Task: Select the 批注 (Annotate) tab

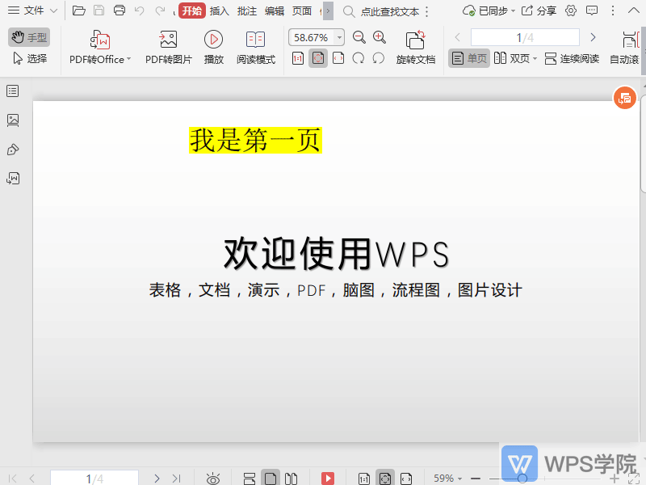Action: click(260, 11)
